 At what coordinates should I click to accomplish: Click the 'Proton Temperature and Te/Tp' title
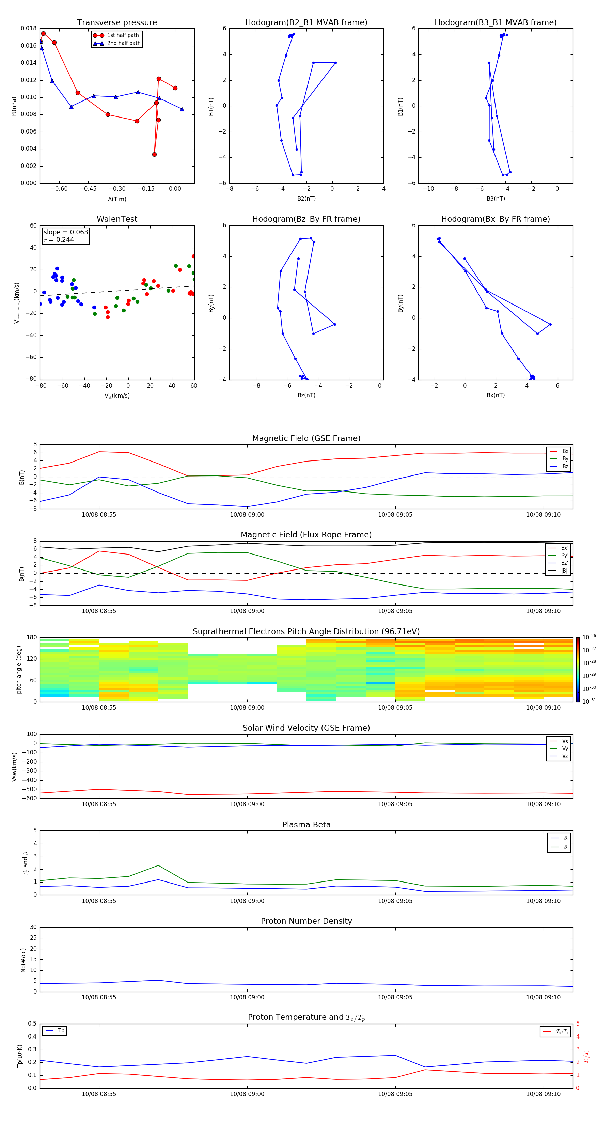click(x=306, y=1017)
